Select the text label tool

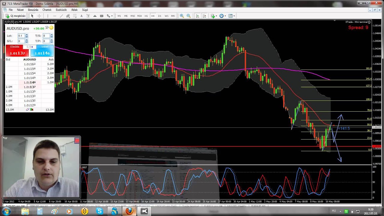tap(88, 16)
